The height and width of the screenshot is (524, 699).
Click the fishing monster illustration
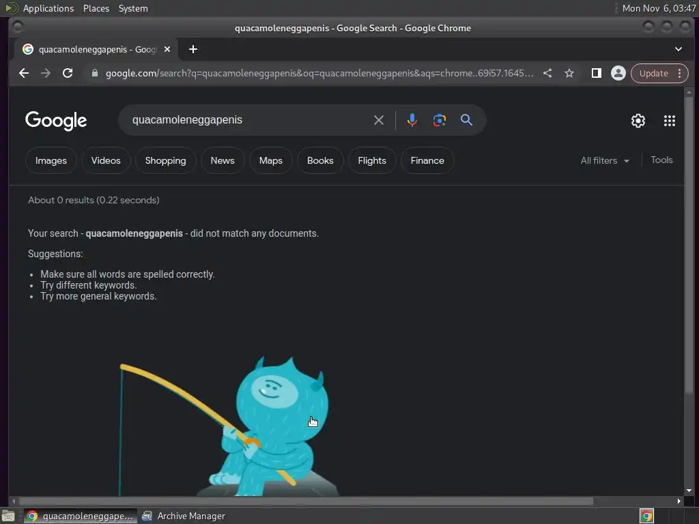(229, 426)
